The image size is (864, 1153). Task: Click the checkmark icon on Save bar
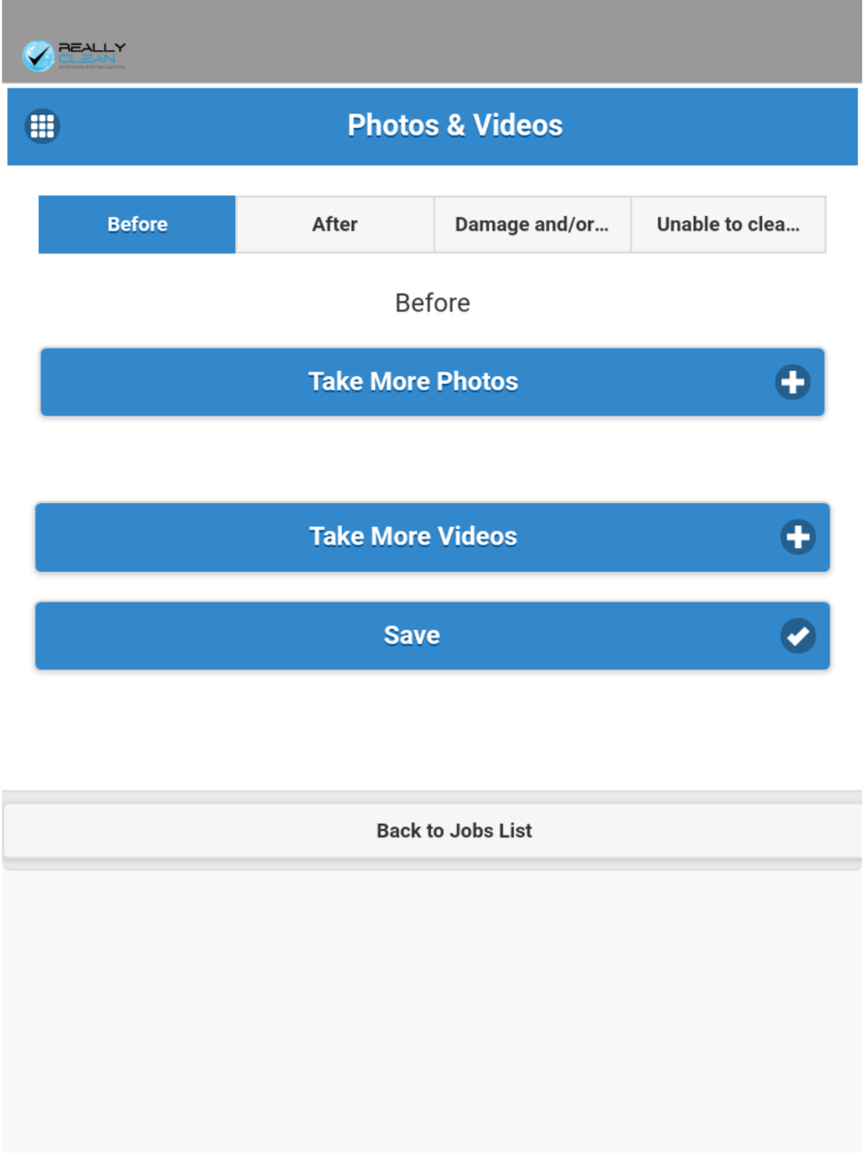(797, 636)
